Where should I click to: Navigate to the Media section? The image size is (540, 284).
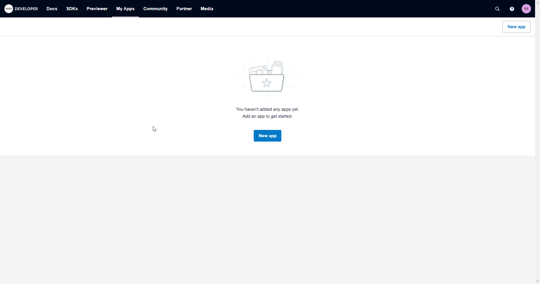point(207,9)
